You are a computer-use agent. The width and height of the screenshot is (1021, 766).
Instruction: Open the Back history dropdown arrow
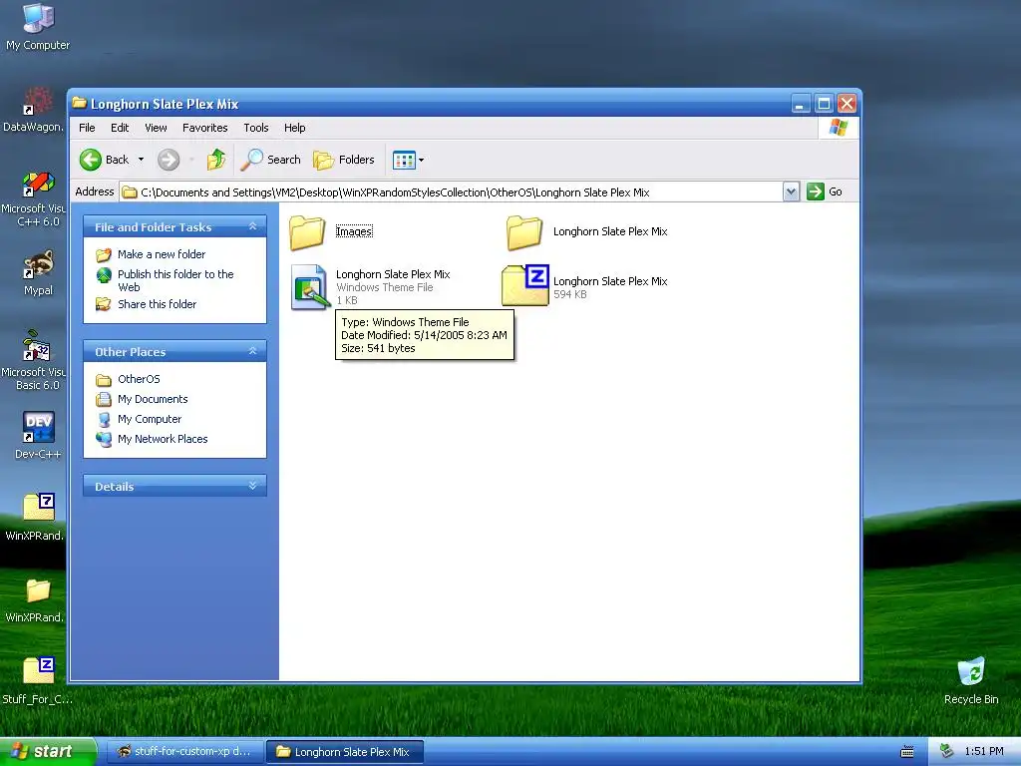click(141, 160)
